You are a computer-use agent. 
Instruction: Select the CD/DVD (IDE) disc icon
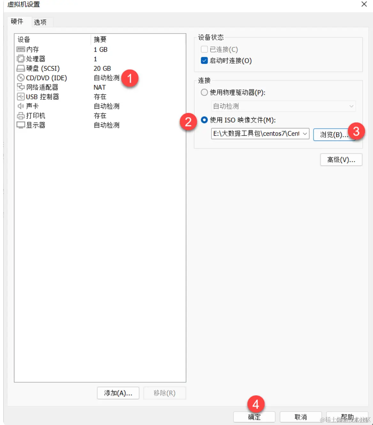[21, 78]
